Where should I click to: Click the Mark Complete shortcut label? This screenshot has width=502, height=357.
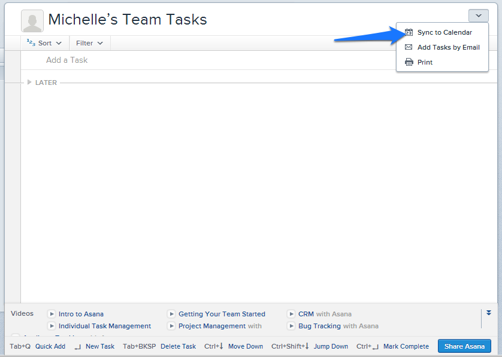pos(406,346)
